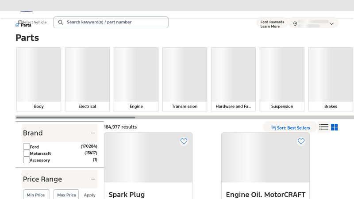The width and height of the screenshot is (354, 199).
Task: Open the Electrical category tile
Action: (x=87, y=79)
